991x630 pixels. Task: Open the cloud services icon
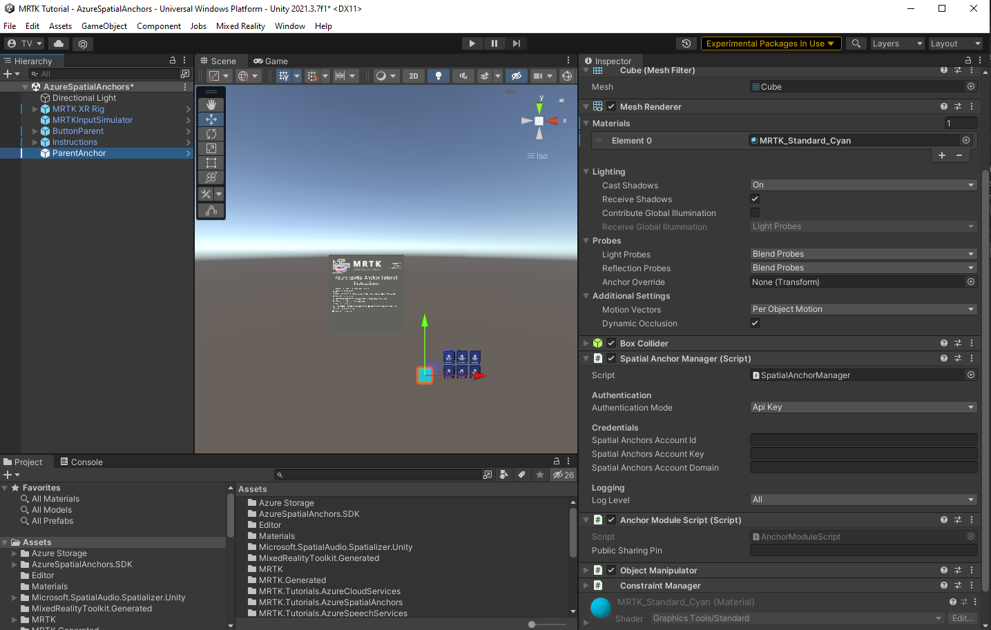59,43
